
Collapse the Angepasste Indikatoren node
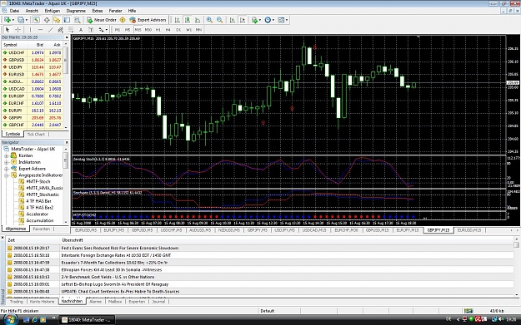tap(6, 175)
